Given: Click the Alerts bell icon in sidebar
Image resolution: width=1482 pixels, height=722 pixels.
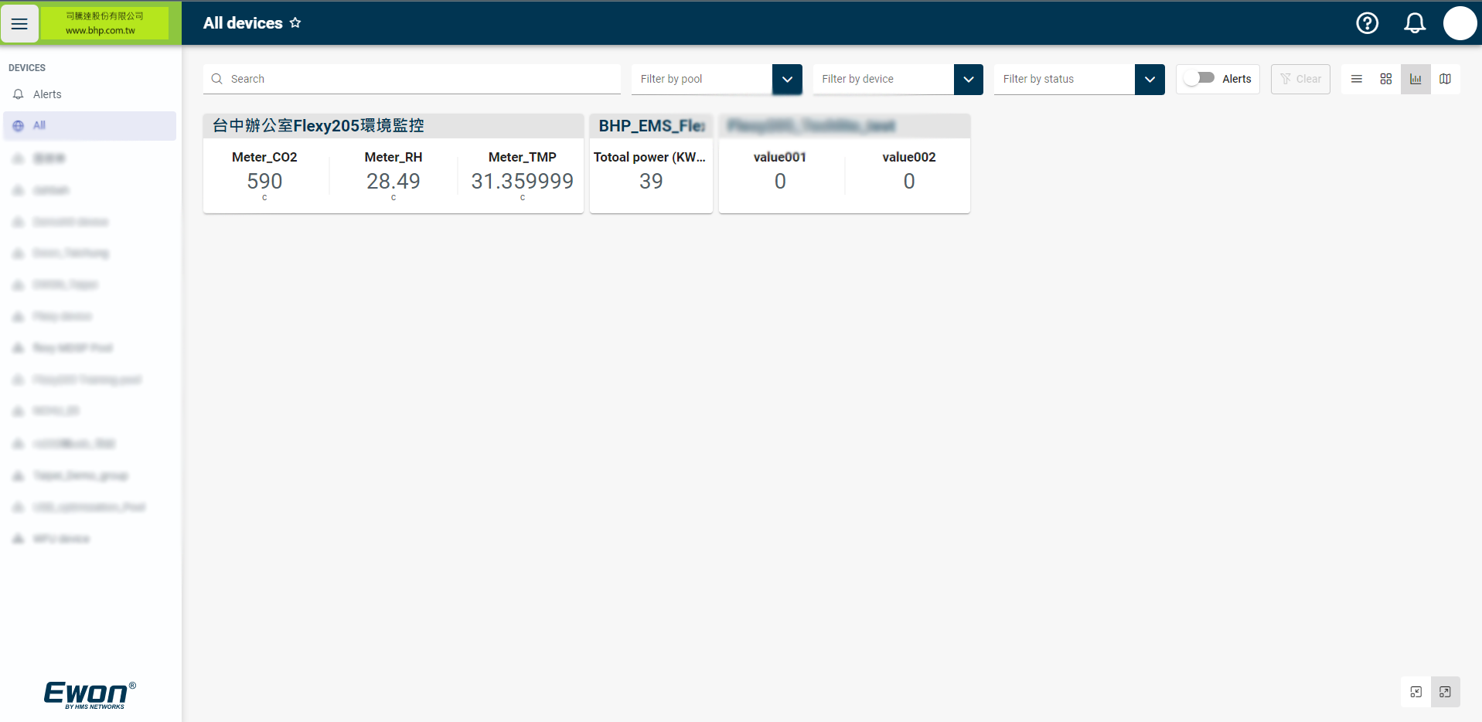Looking at the screenshot, I should [x=19, y=94].
